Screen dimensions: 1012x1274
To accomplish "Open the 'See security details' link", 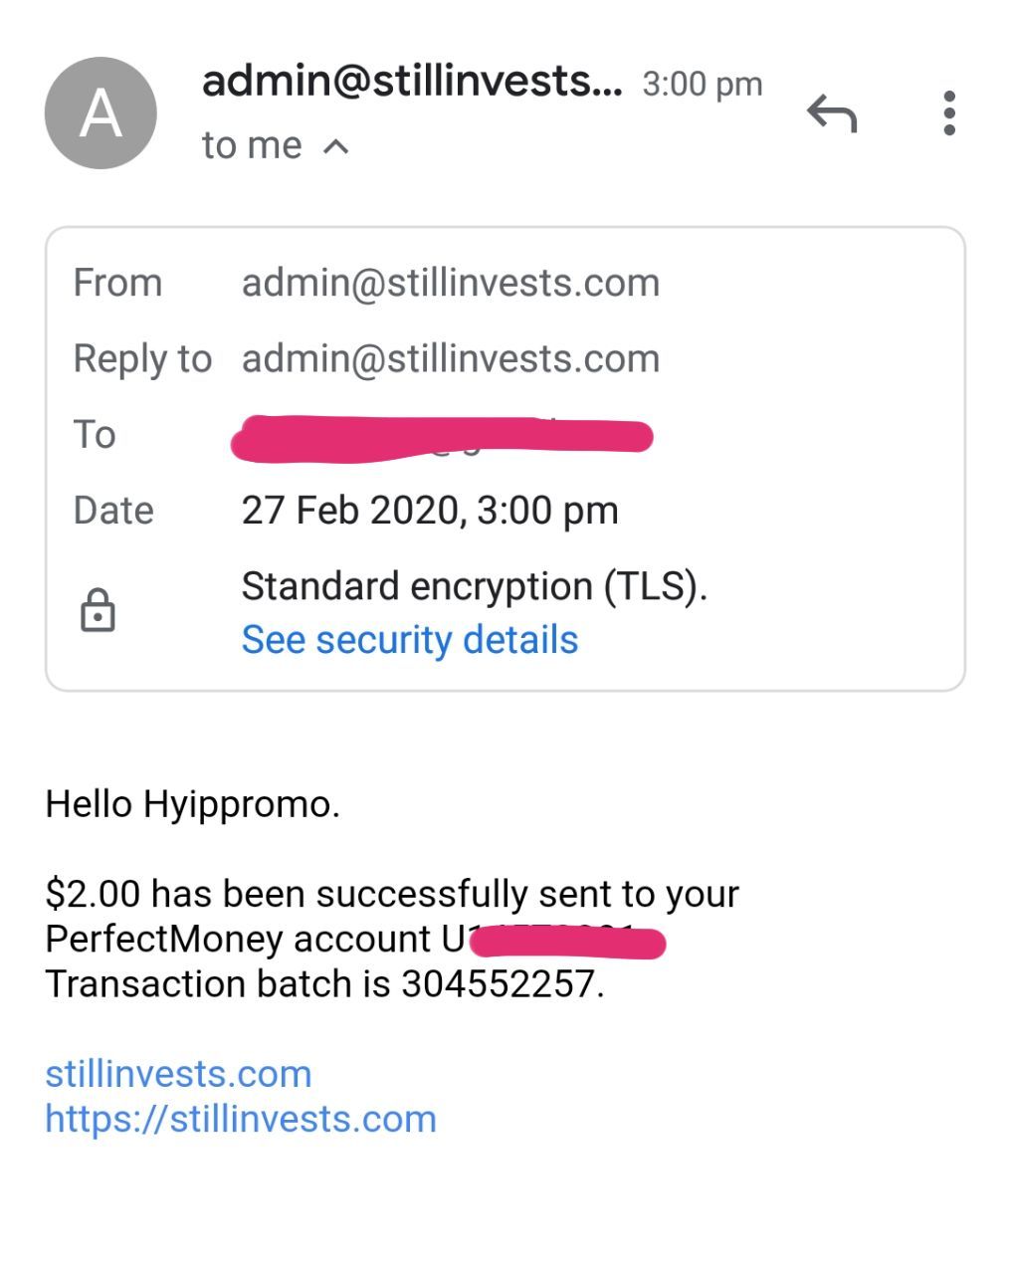I will tap(409, 640).
